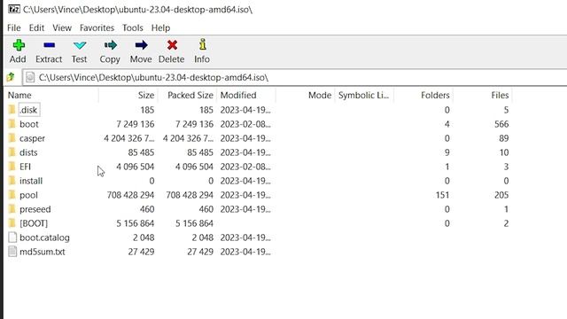Click casper files count 89
Viewport: 567px width, 319px height.
pyautogui.click(x=504, y=138)
